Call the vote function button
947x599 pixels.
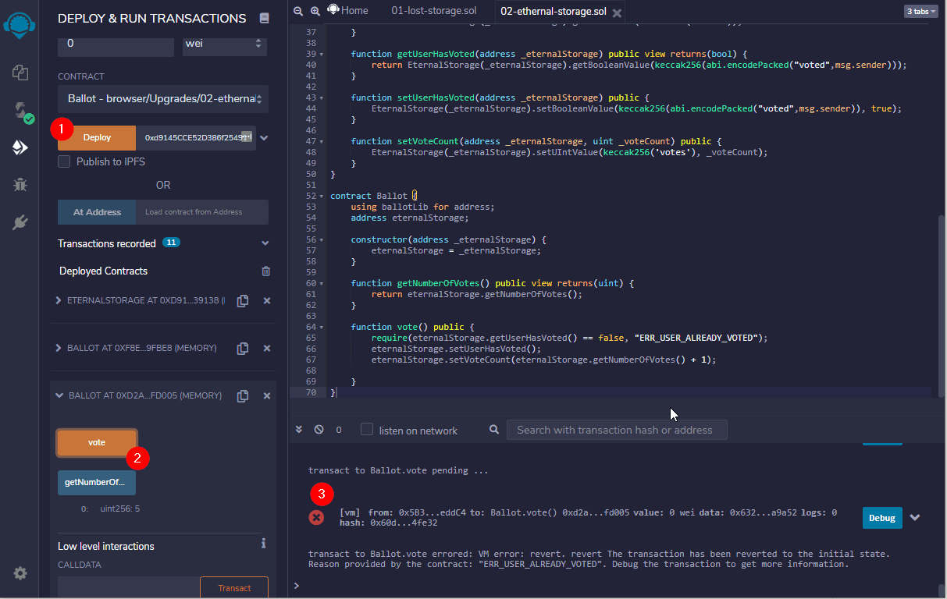(x=97, y=442)
